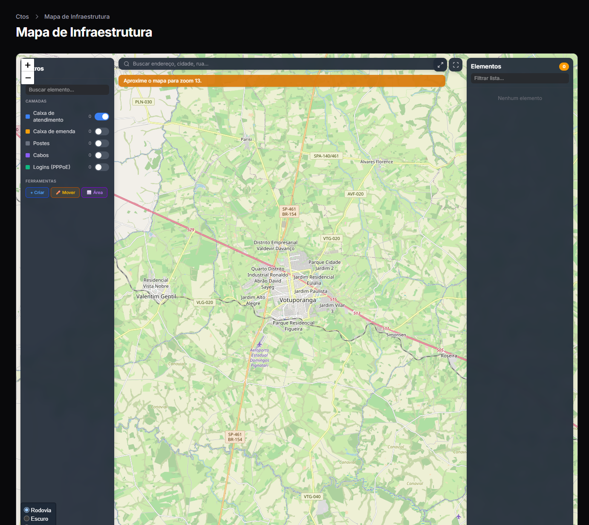Open the Ctos breadcrumb link
The width and height of the screenshot is (589, 525).
[22, 17]
